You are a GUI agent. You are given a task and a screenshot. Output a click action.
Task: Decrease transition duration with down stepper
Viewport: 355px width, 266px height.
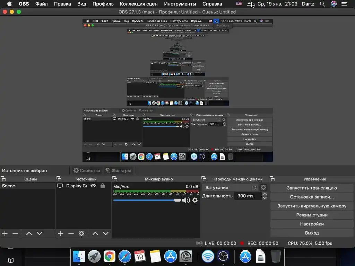(x=264, y=198)
